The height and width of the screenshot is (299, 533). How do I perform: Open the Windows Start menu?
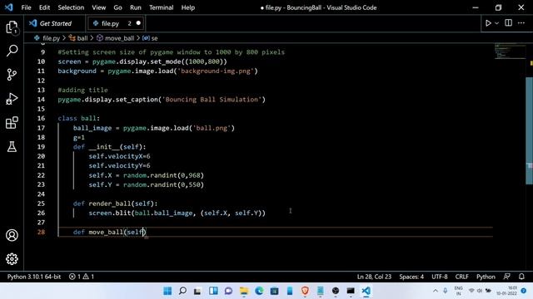[x=167, y=291]
